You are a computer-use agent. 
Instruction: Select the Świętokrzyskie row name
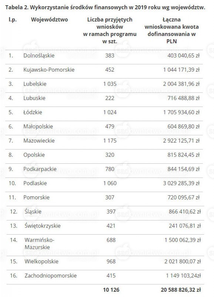click(x=43, y=226)
